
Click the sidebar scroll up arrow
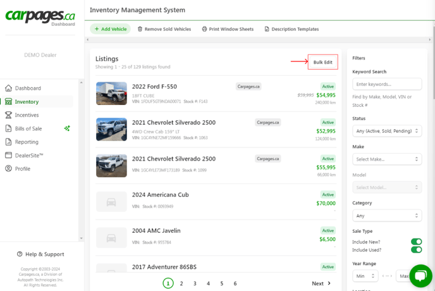click(x=82, y=82)
